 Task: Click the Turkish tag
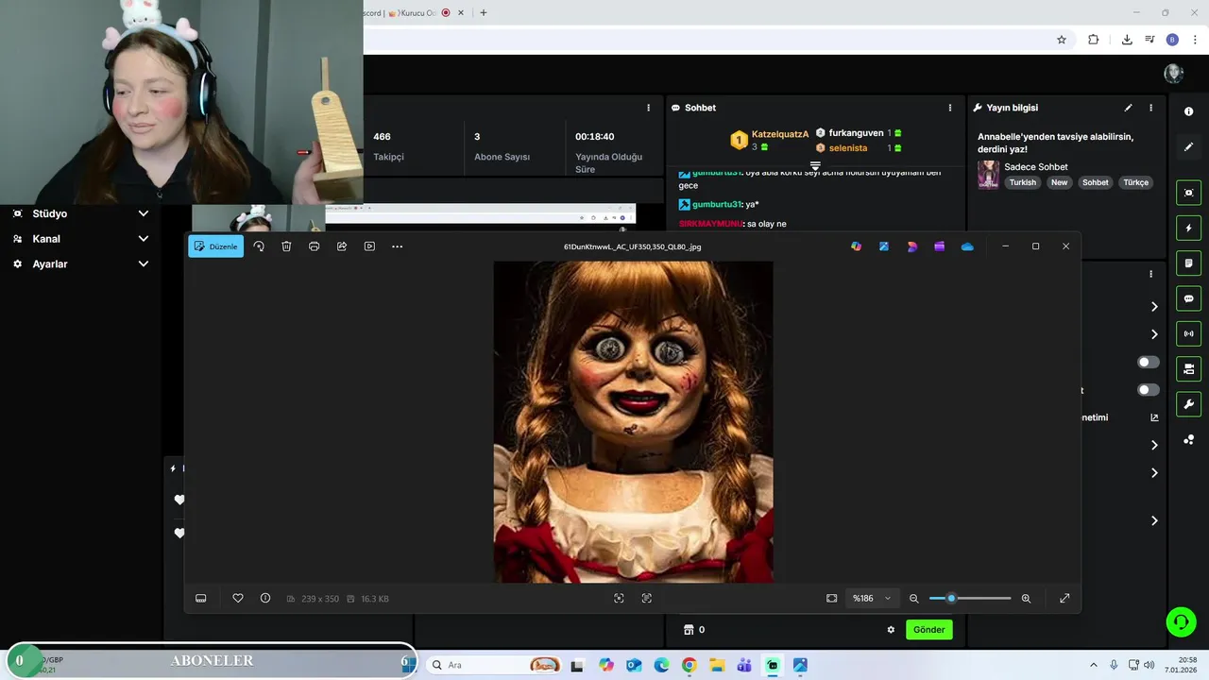(1022, 183)
